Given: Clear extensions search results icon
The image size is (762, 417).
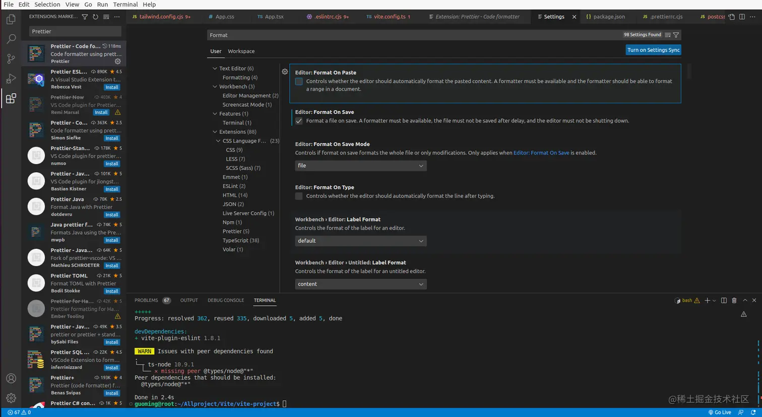Looking at the screenshot, I should tap(106, 17).
